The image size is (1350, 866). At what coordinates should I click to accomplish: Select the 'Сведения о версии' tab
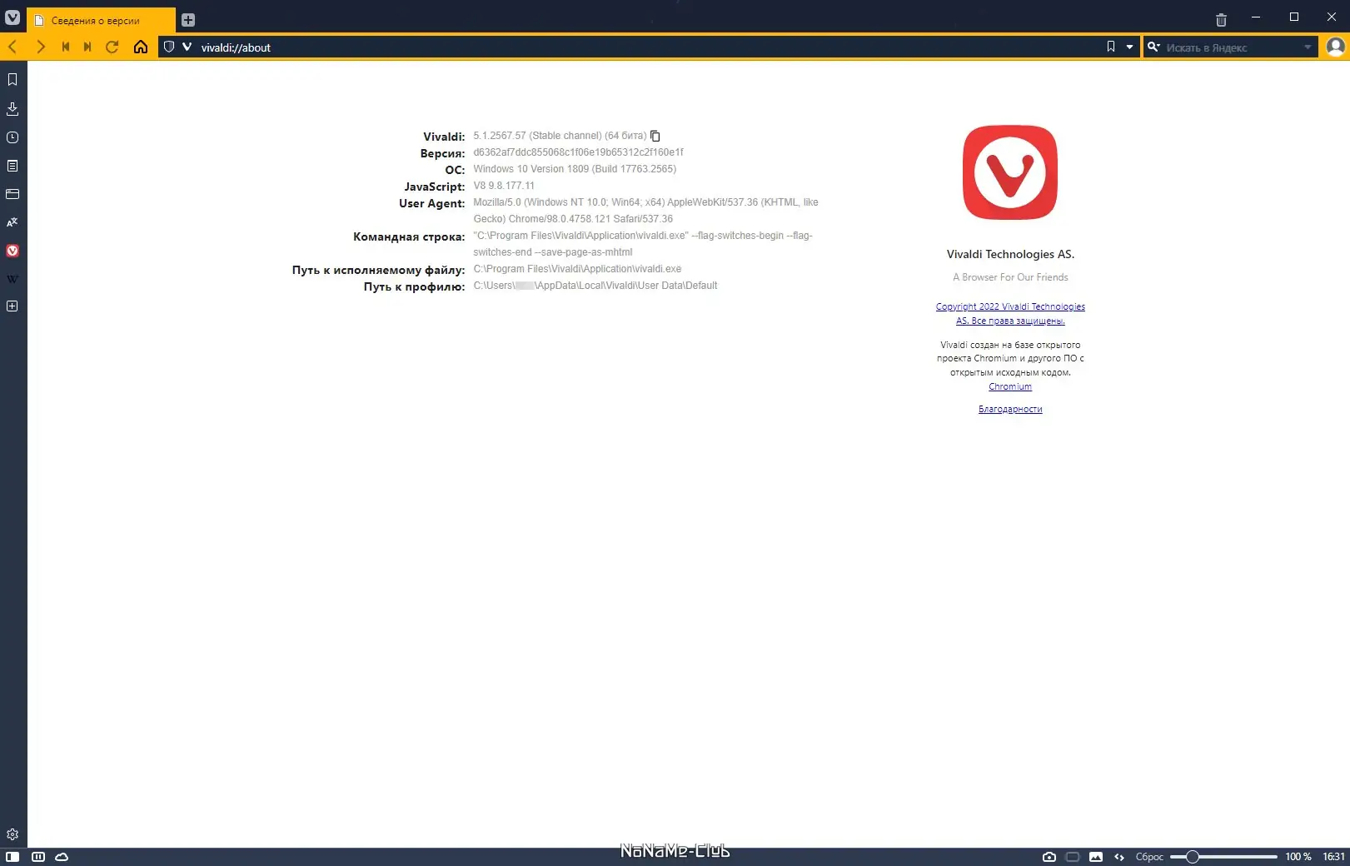coord(102,20)
